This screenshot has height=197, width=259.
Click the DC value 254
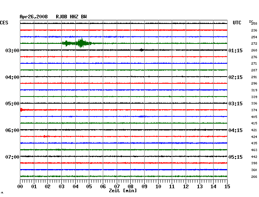click(x=254, y=37)
